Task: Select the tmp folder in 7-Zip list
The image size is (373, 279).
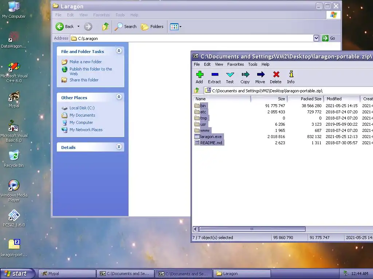Action: pyautogui.click(x=204, y=118)
